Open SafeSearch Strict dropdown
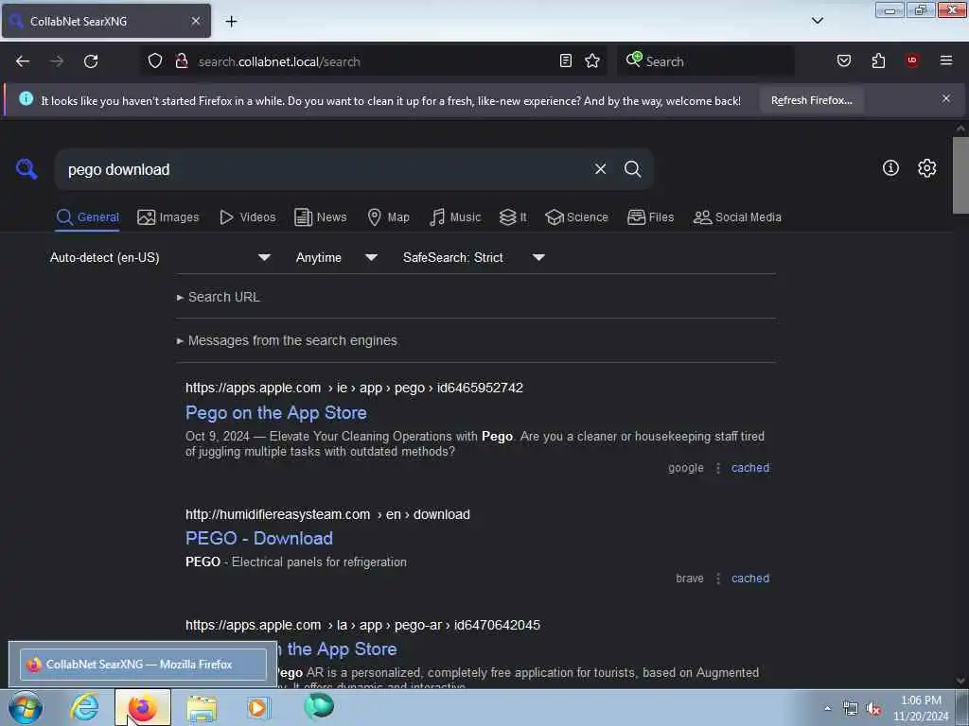Image resolution: width=969 pixels, height=726 pixels. [474, 257]
